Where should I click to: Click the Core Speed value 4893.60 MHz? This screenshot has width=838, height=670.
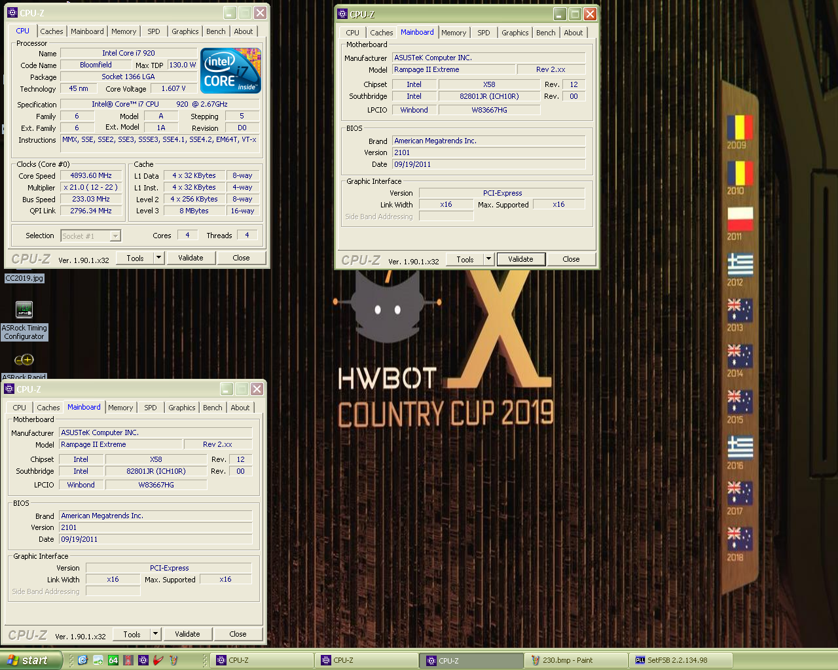click(x=91, y=175)
